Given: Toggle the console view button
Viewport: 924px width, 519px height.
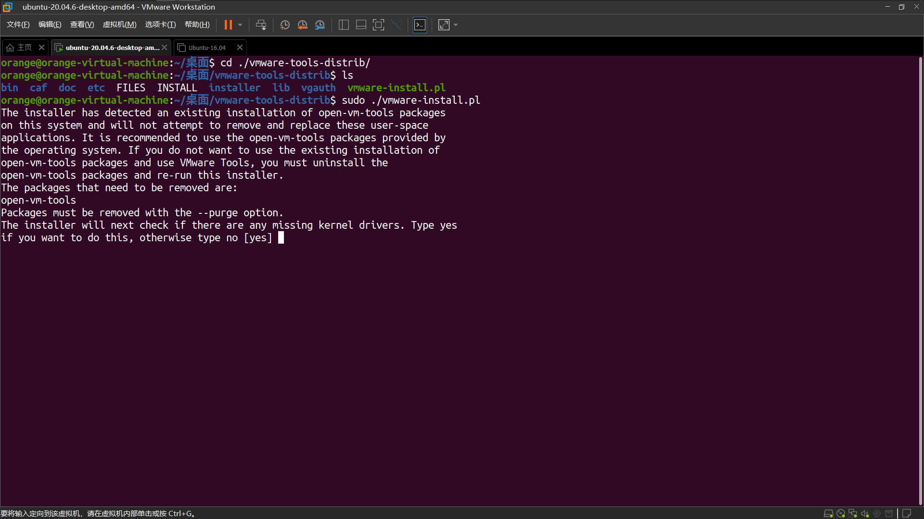Looking at the screenshot, I should [420, 25].
